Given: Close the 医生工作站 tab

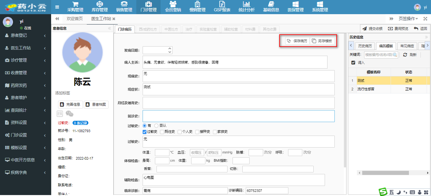Looking at the screenshot, I should [114, 19].
